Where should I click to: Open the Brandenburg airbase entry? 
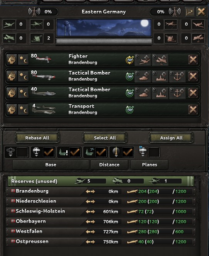click(101, 191)
